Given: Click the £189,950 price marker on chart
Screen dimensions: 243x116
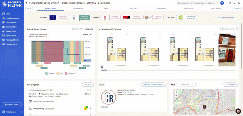Looking at the screenshot, I should pos(87,61).
